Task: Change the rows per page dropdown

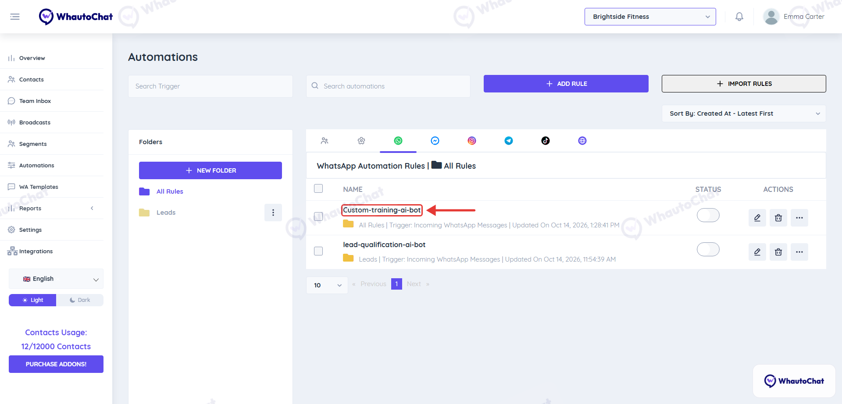Action: [327, 285]
